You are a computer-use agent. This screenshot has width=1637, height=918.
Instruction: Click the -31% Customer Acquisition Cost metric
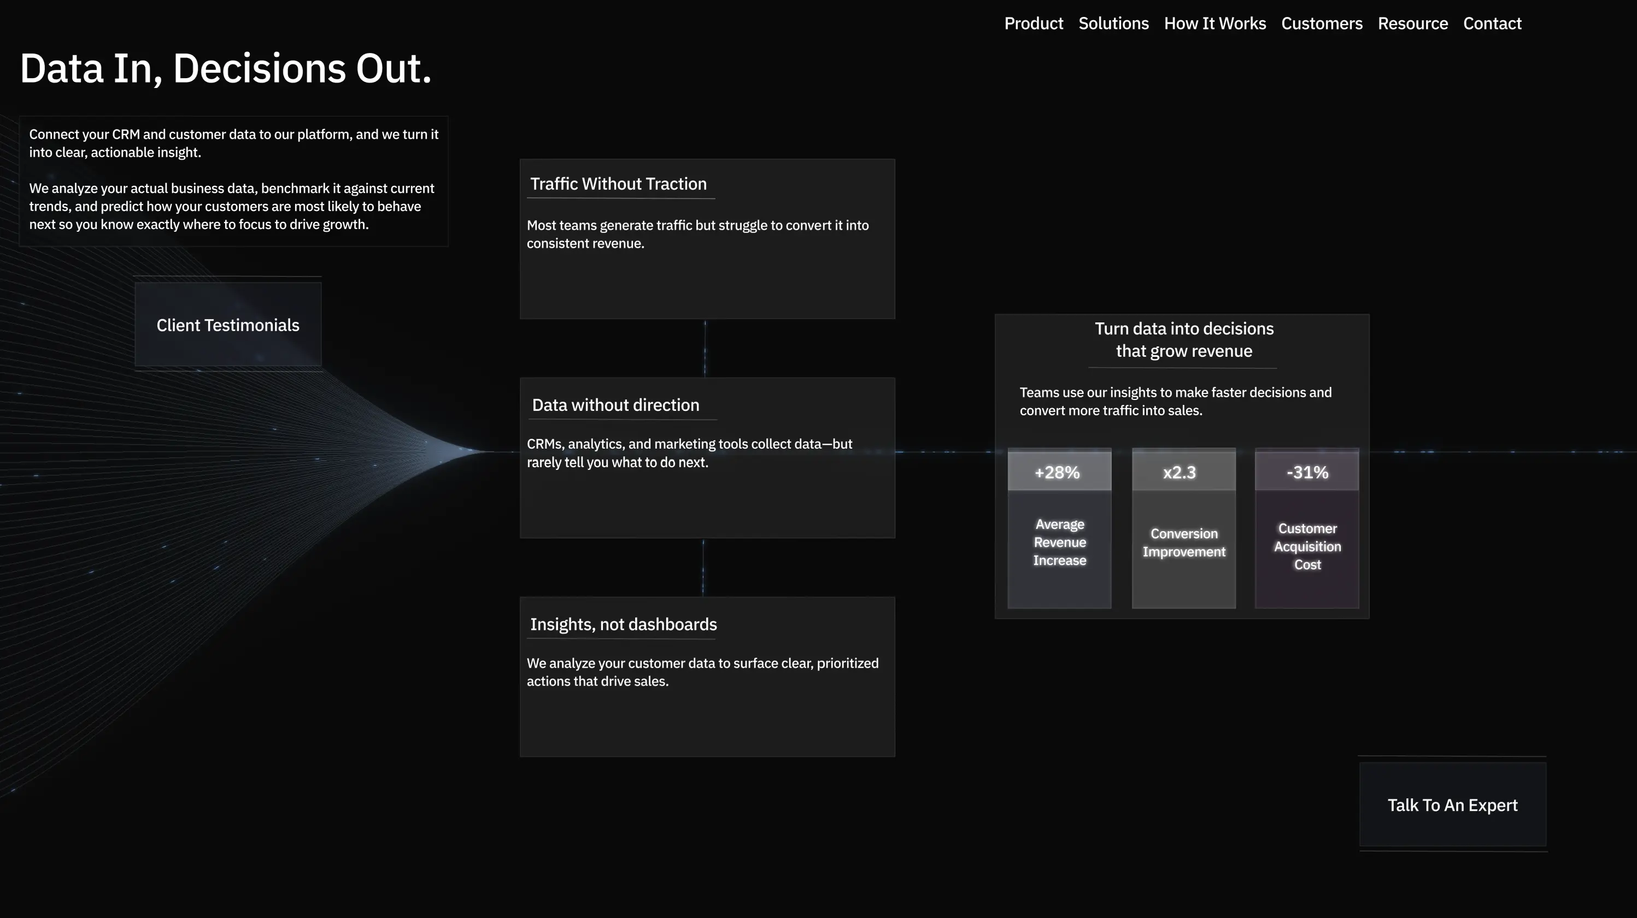tap(1306, 527)
